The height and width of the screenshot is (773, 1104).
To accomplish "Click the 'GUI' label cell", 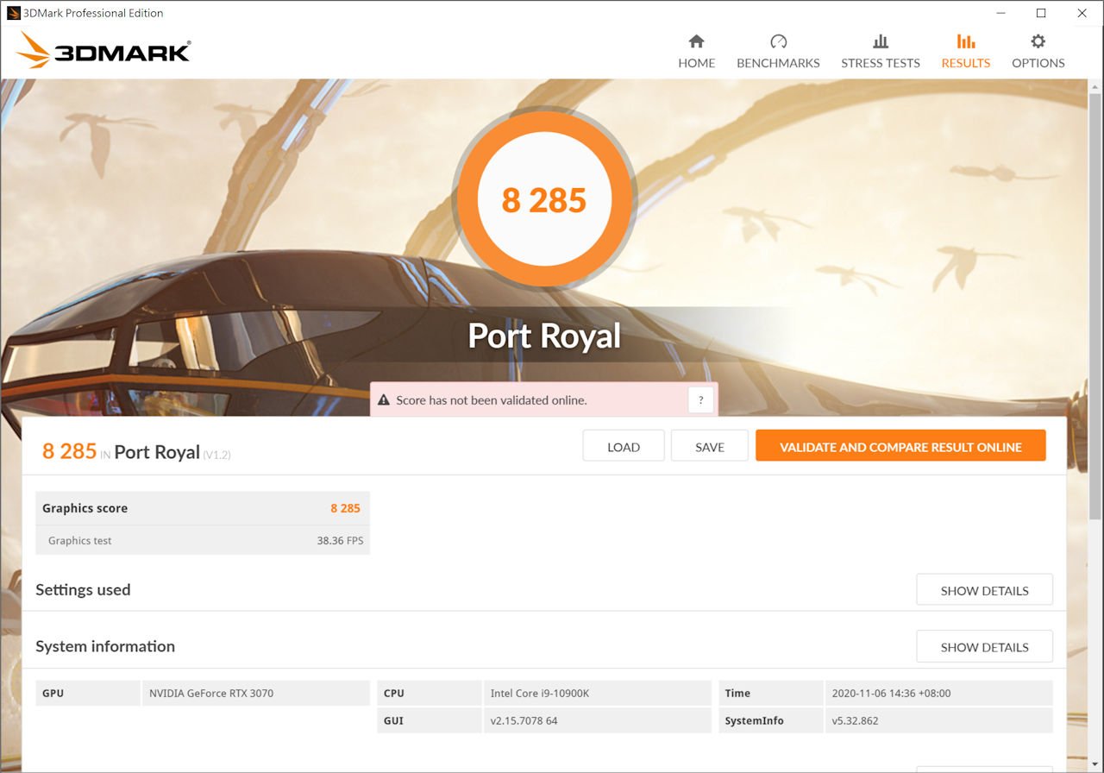I will 429,720.
